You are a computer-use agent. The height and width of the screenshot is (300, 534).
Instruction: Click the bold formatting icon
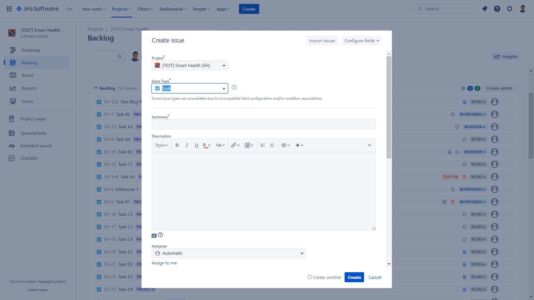tap(177, 146)
